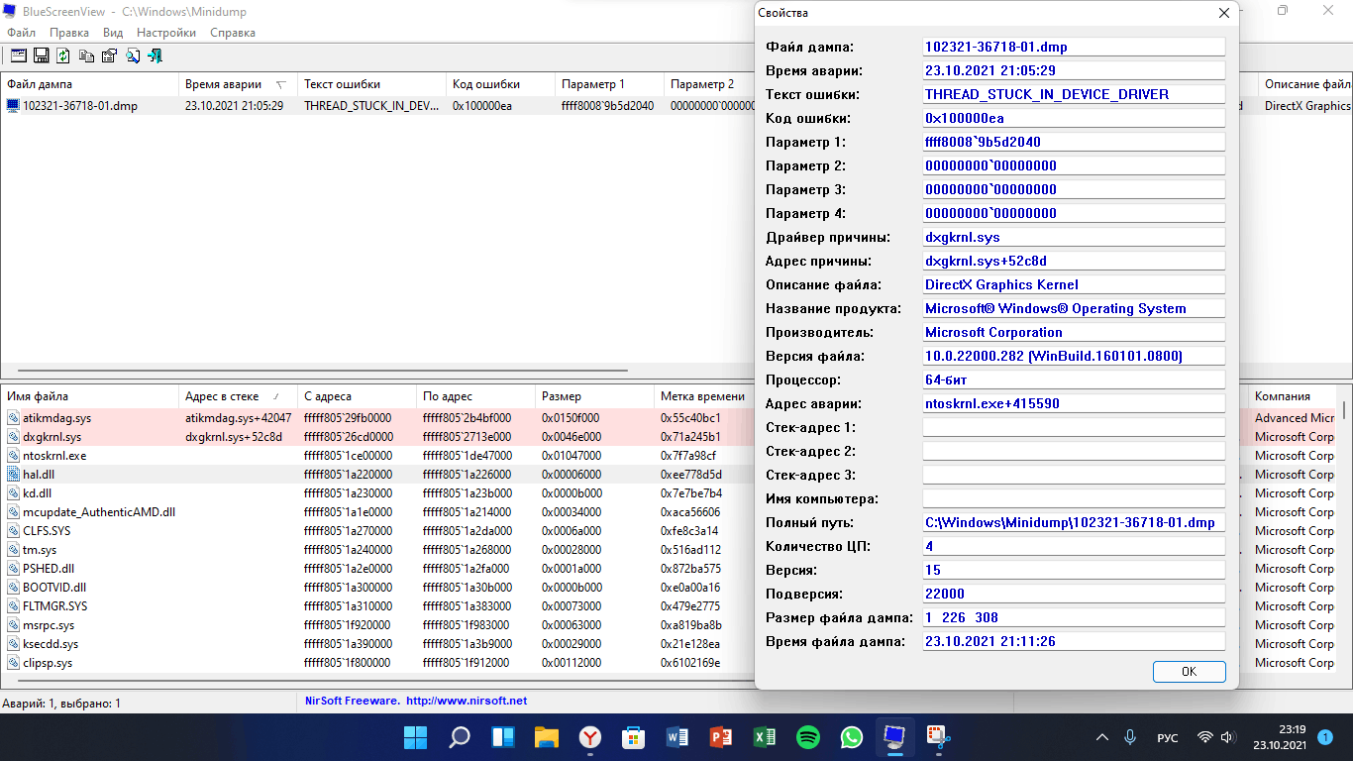
Task: Open Properties using the toolbar icon
Action: 109,55
